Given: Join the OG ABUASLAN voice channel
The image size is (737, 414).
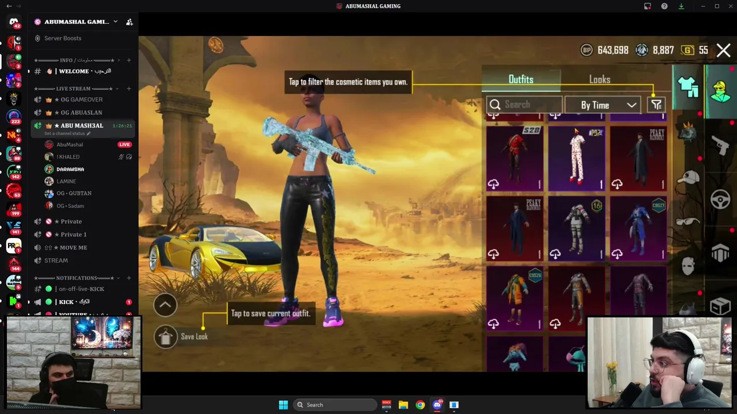Looking at the screenshot, I should [83, 113].
